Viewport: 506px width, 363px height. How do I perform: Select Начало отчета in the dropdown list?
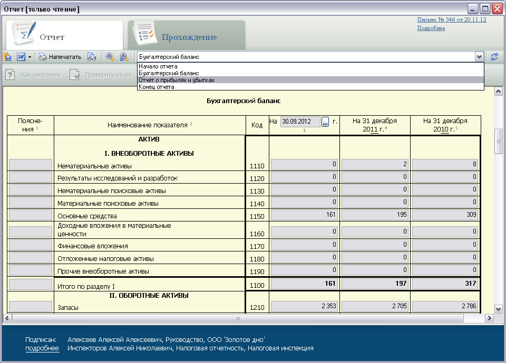158,66
